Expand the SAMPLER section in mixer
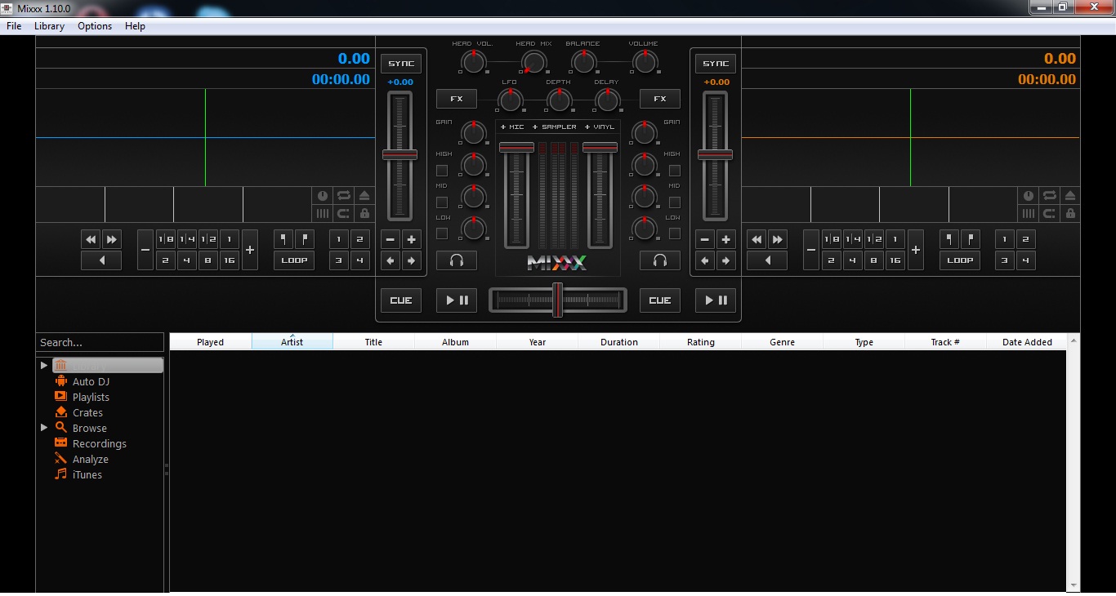Viewport: 1116px width, 596px height. click(555, 127)
